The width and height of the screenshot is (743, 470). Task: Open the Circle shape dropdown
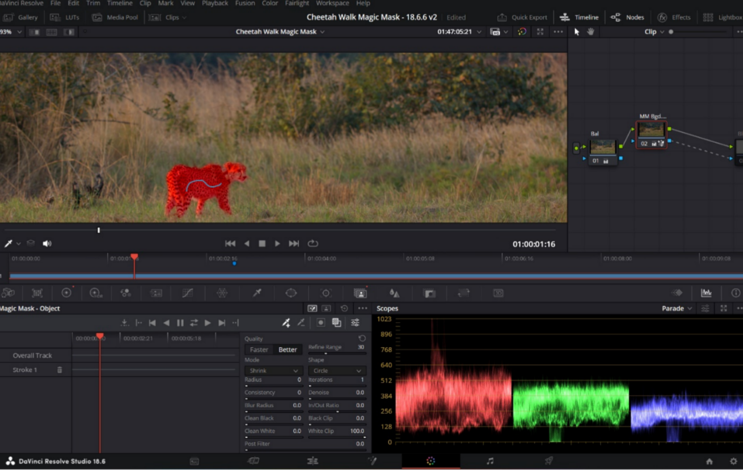coord(337,371)
